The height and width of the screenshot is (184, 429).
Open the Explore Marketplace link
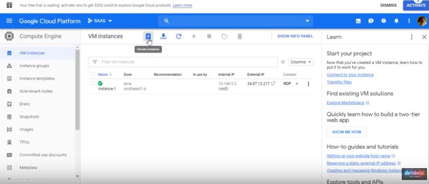pos(345,103)
